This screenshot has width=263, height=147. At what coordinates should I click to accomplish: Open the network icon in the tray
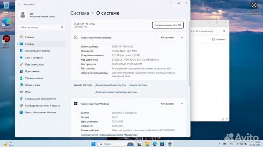click(x=238, y=144)
